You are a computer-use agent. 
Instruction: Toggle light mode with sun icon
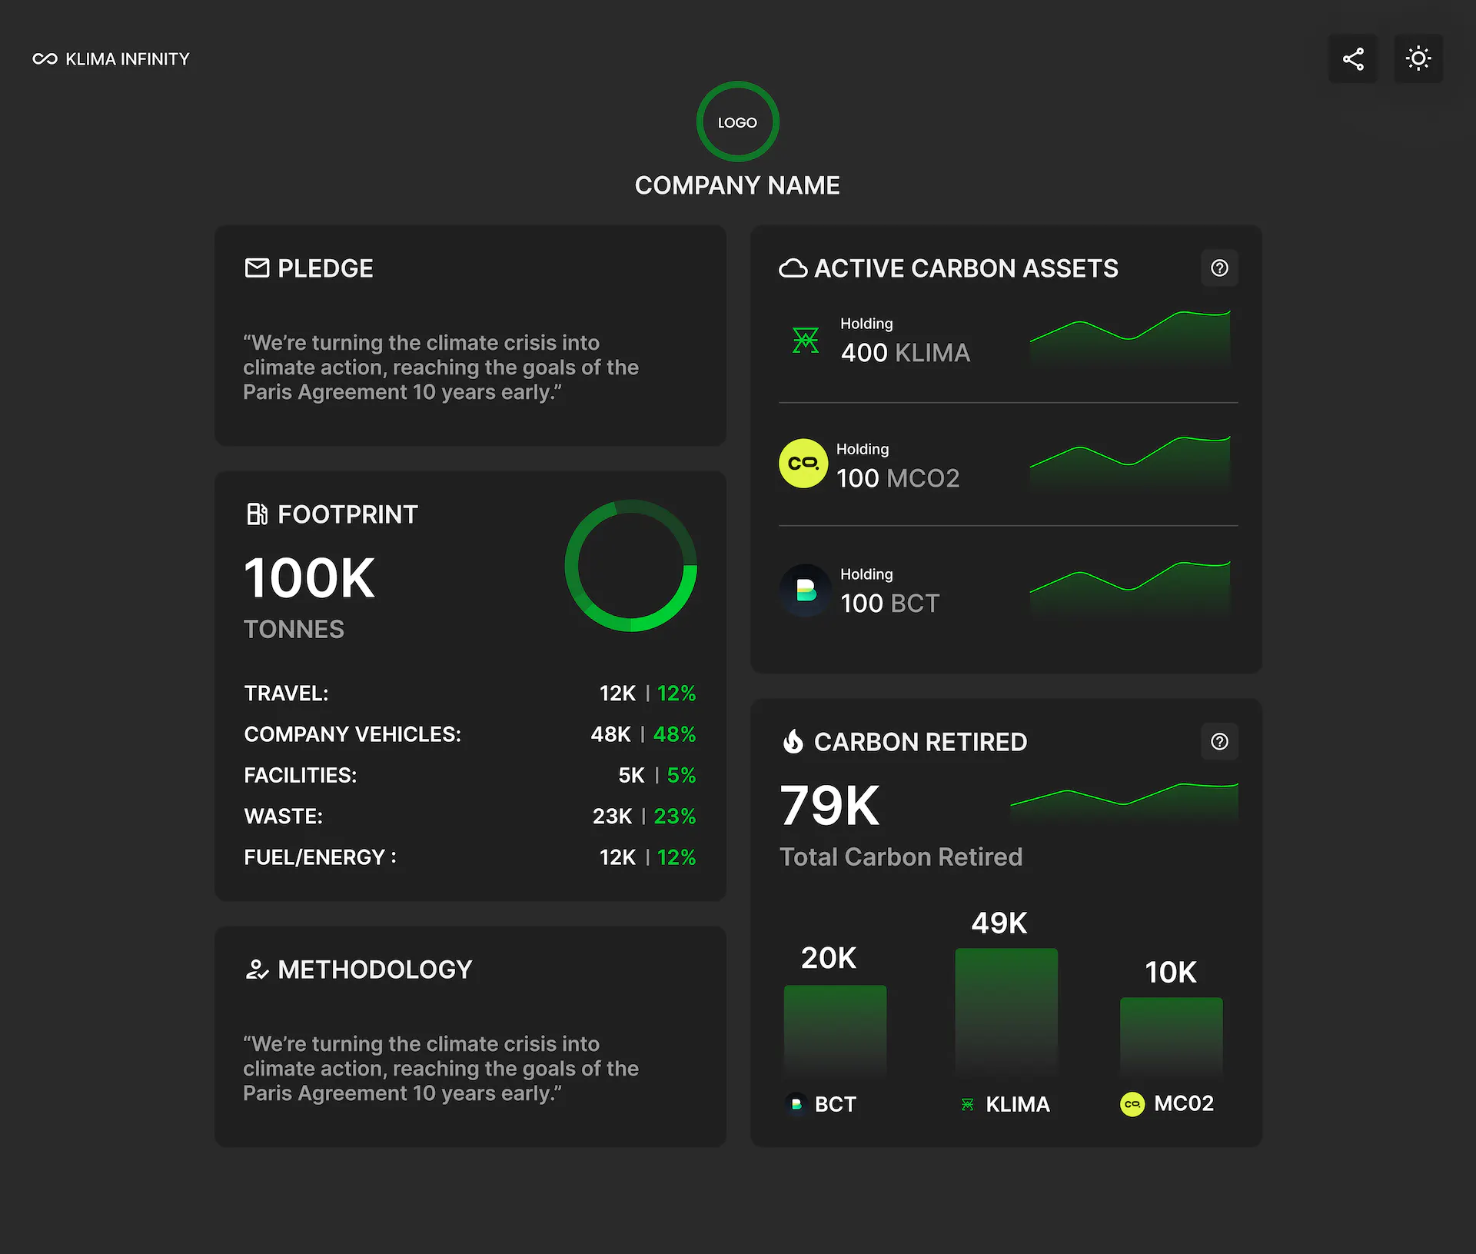(x=1418, y=58)
